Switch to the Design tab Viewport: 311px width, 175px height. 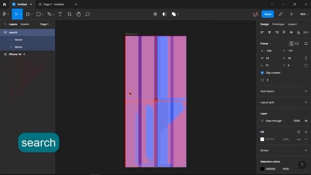(264, 24)
